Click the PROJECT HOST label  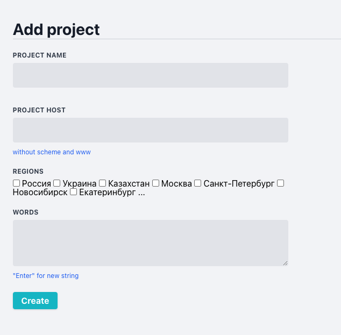point(39,110)
